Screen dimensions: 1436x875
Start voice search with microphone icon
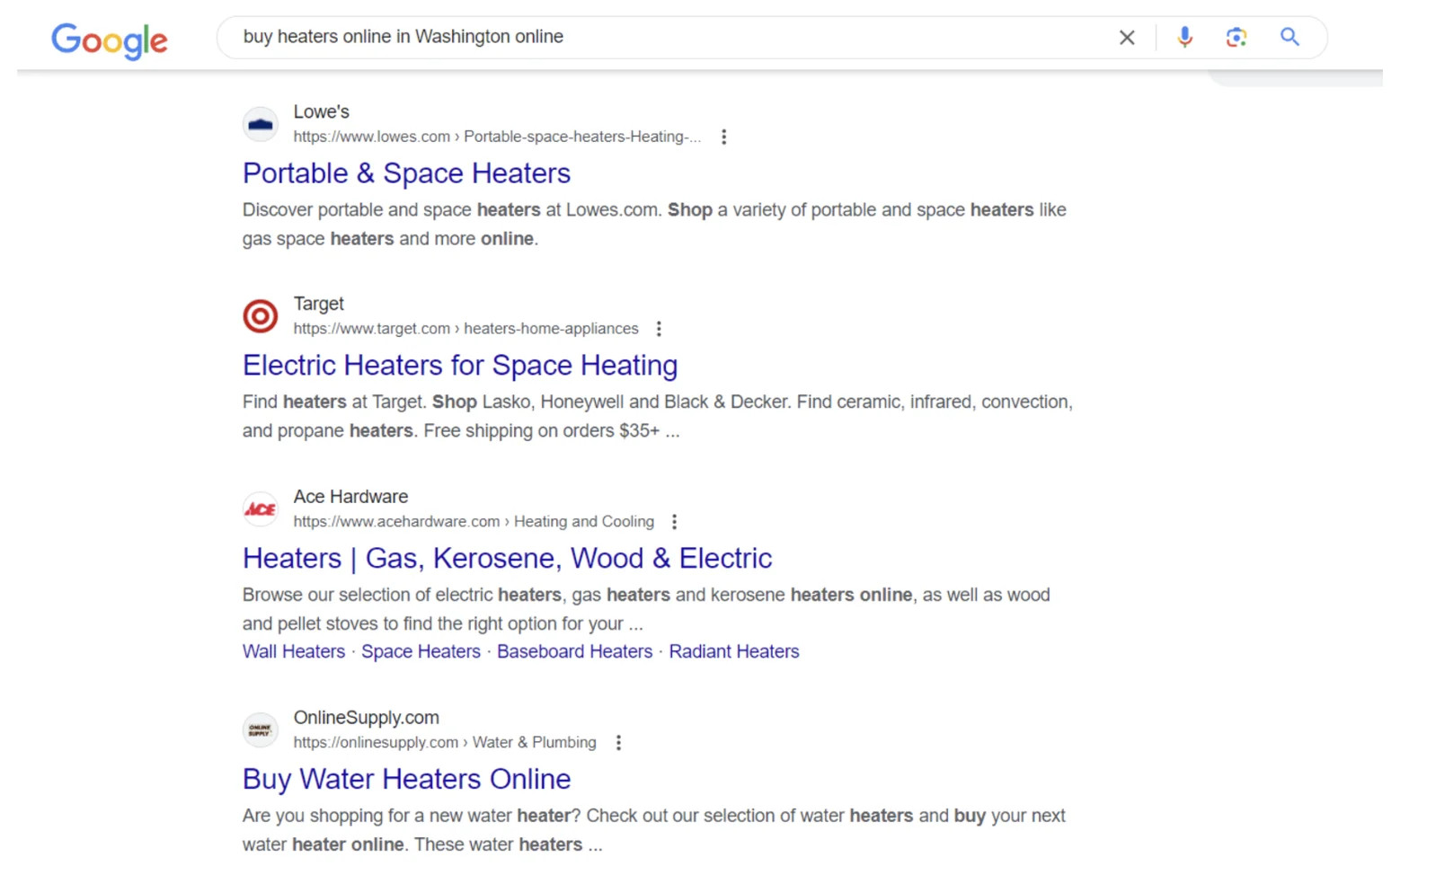[1184, 37]
